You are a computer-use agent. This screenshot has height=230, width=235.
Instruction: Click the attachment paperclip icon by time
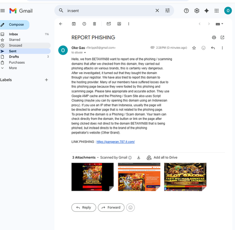tap(152, 47)
